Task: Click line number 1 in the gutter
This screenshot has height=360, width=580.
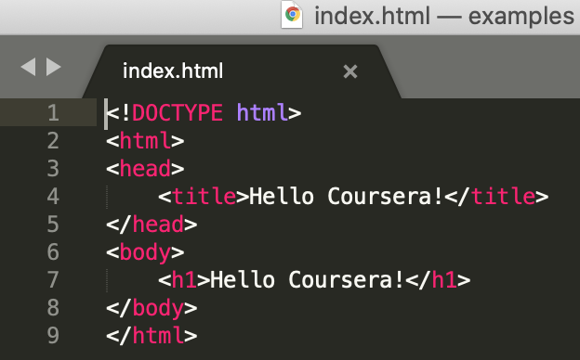Action: (x=53, y=112)
